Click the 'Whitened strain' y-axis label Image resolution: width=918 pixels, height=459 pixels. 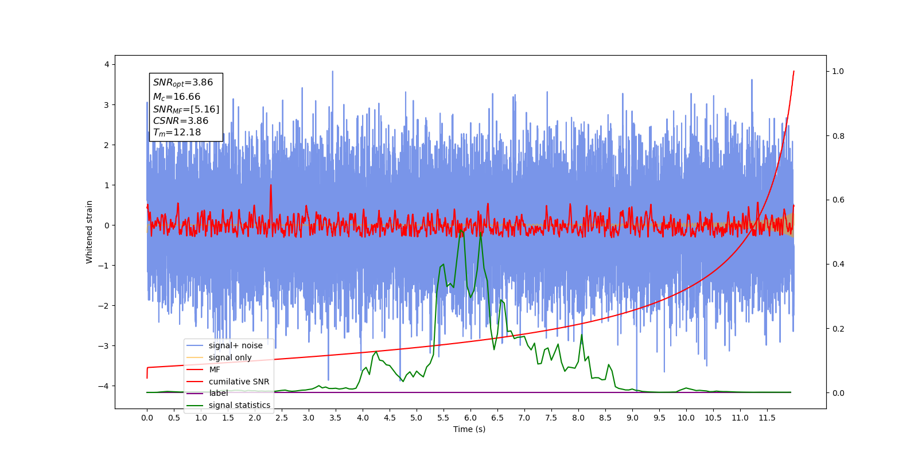point(90,232)
